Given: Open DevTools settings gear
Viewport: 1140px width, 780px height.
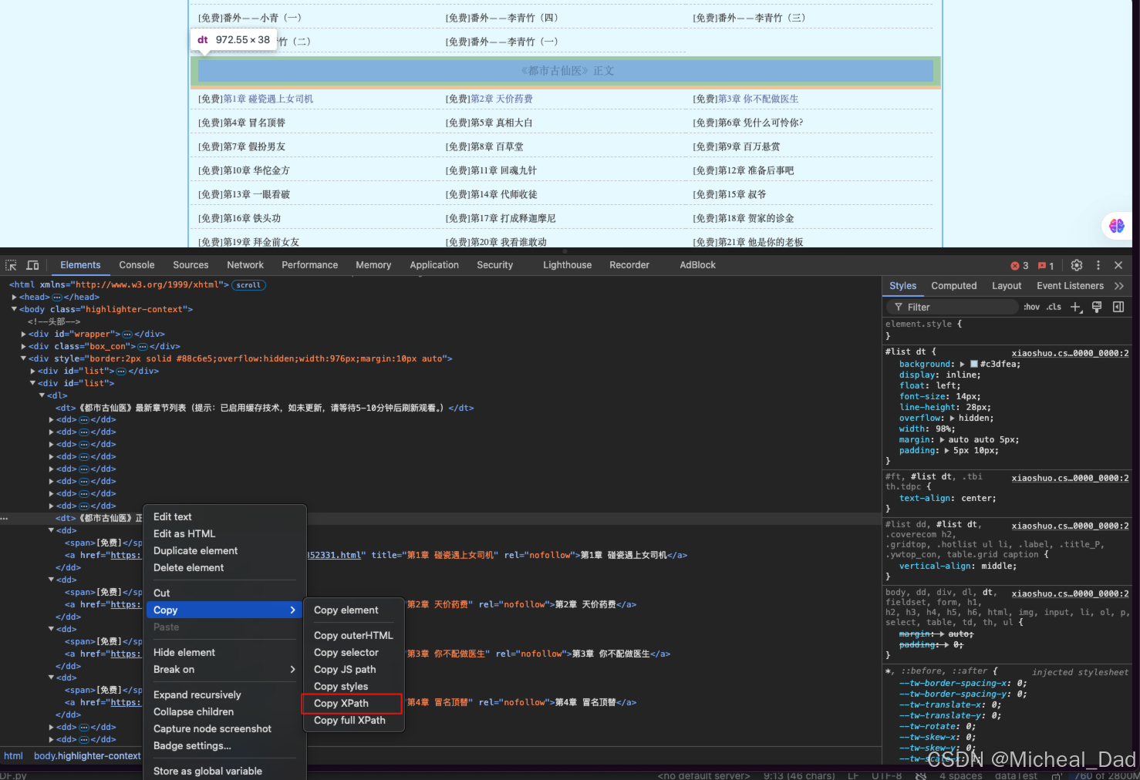Looking at the screenshot, I should [x=1077, y=265].
